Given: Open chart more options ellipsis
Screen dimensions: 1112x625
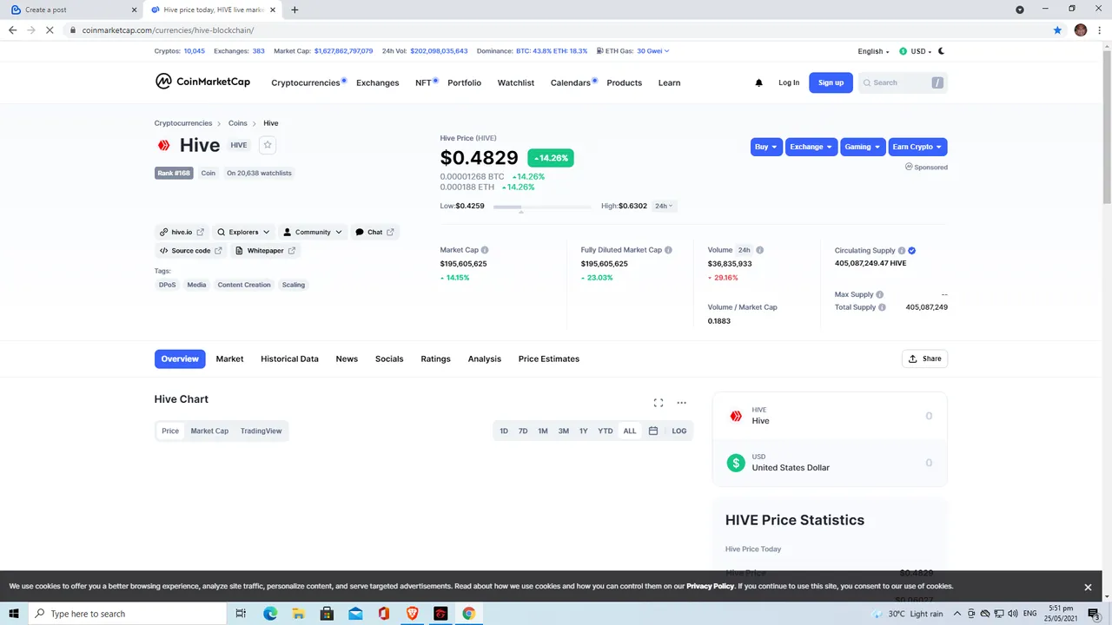Looking at the screenshot, I should 681,403.
